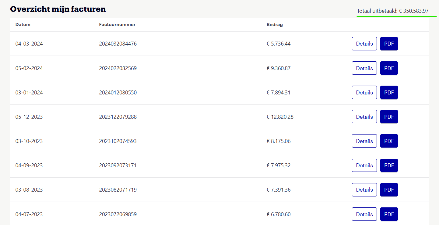Image resolution: width=439 pixels, height=225 pixels.
Task: Show Details for invoice 2023072069859
Action: (x=364, y=214)
